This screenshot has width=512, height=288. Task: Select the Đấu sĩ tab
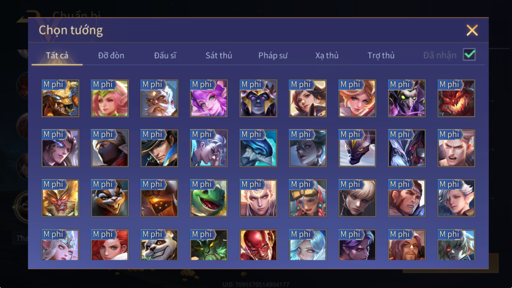[x=165, y=55]
